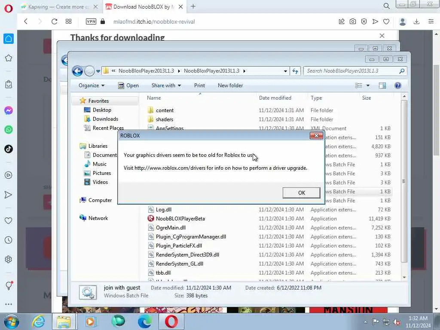This screenshot has height=330, width=440.
Task: Open WhatsApp in Opera sidebar
Action: pyautogui.click(x=9, y=130)
